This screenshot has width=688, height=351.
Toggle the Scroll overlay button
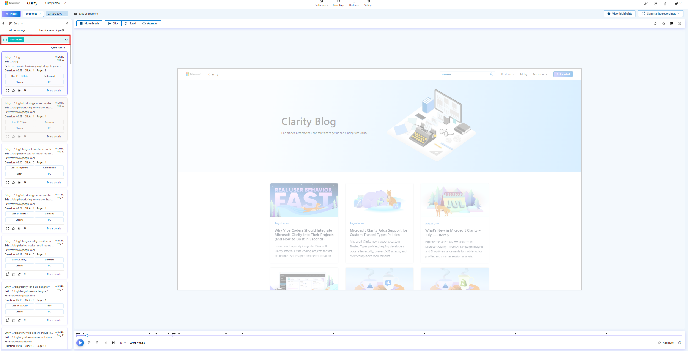[130, 23]
